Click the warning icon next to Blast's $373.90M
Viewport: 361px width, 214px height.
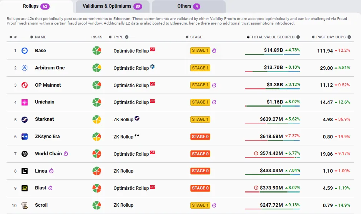pyautogui.click(x=256, y=188)
